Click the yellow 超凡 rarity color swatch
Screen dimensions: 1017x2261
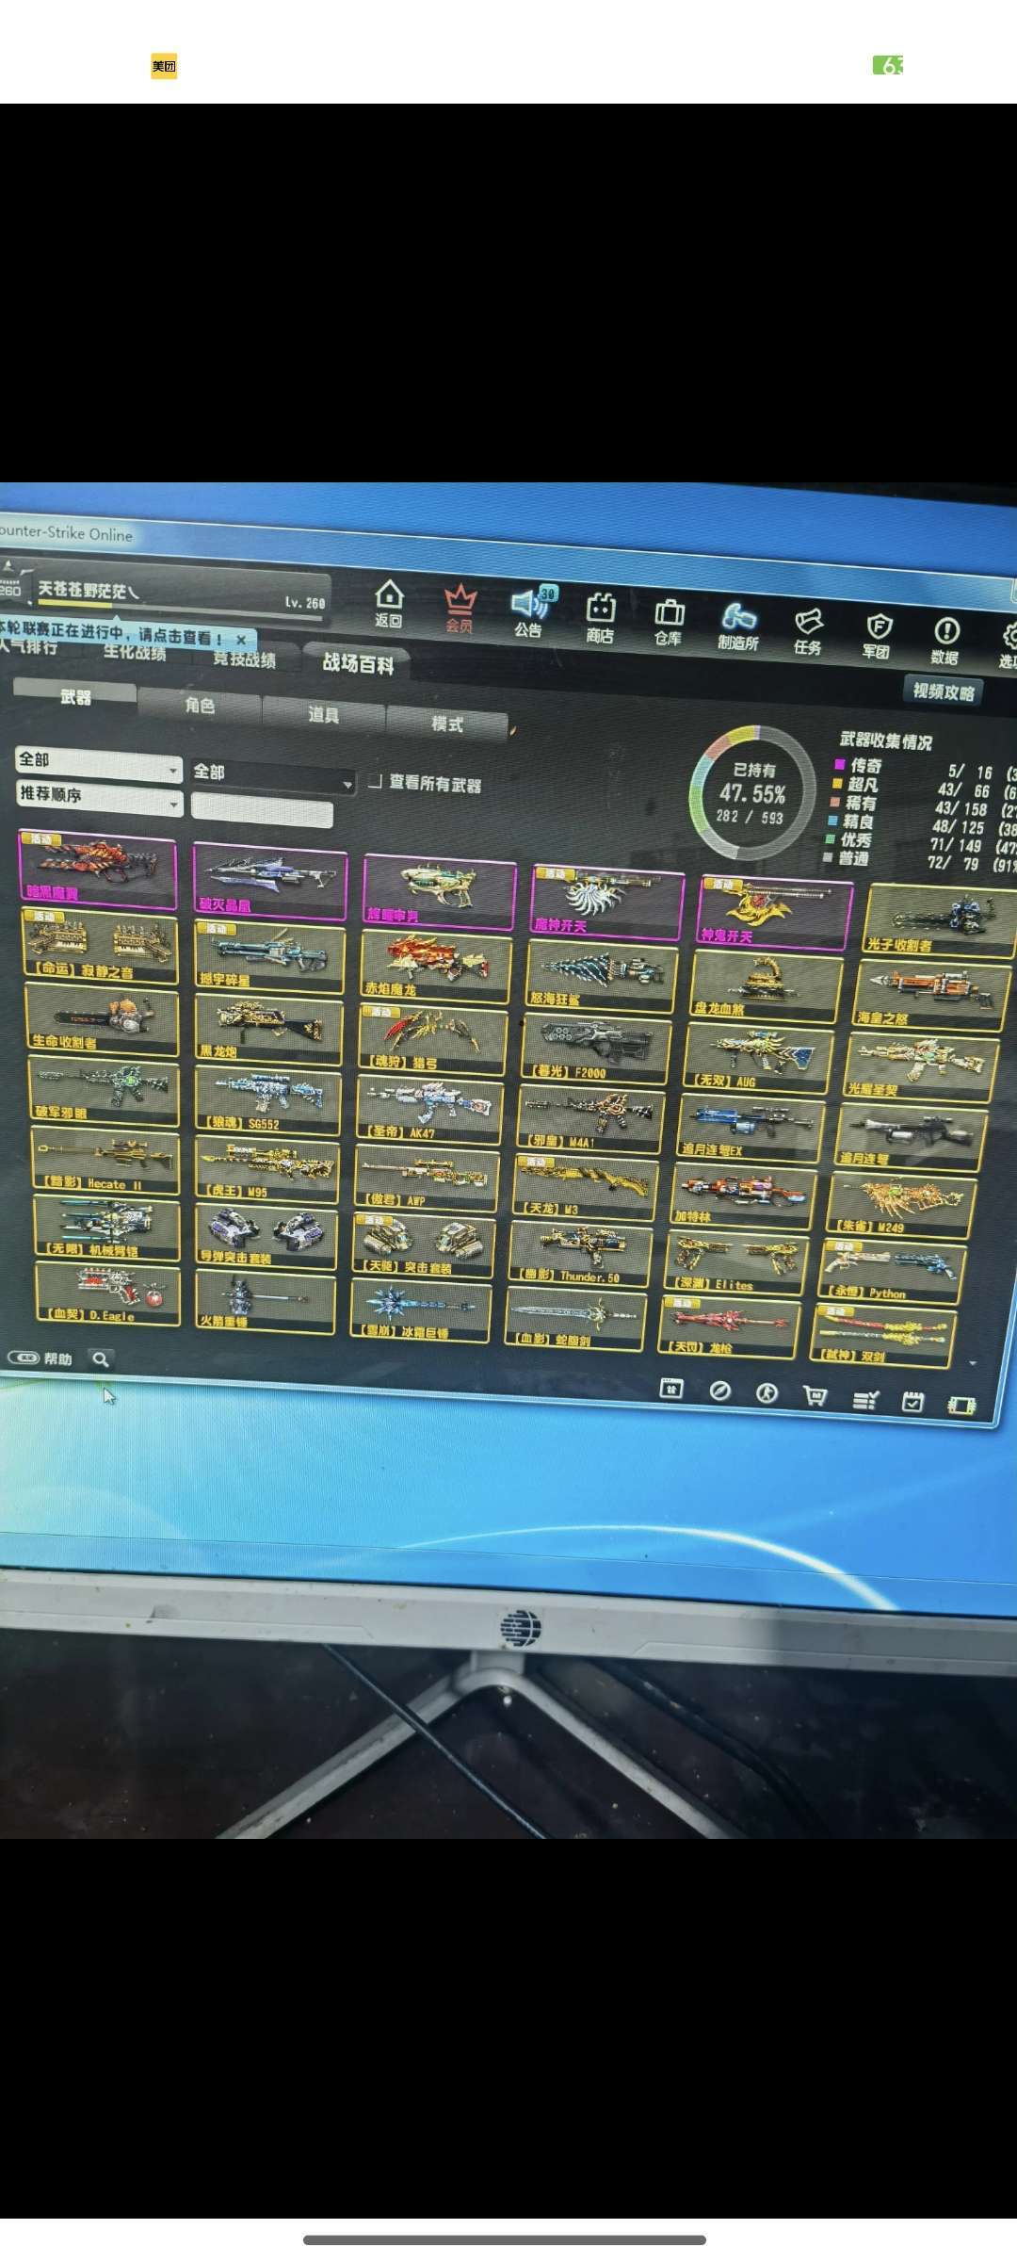[x=836, y=783]
